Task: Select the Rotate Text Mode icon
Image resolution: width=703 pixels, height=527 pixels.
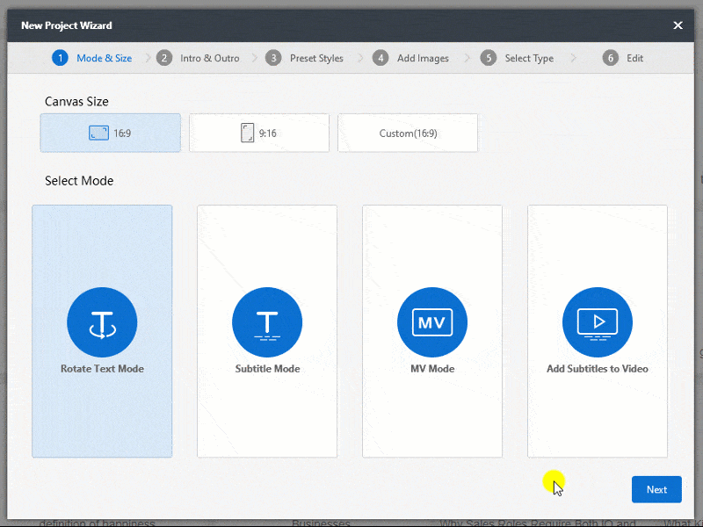Action: [x=102, y=321]
